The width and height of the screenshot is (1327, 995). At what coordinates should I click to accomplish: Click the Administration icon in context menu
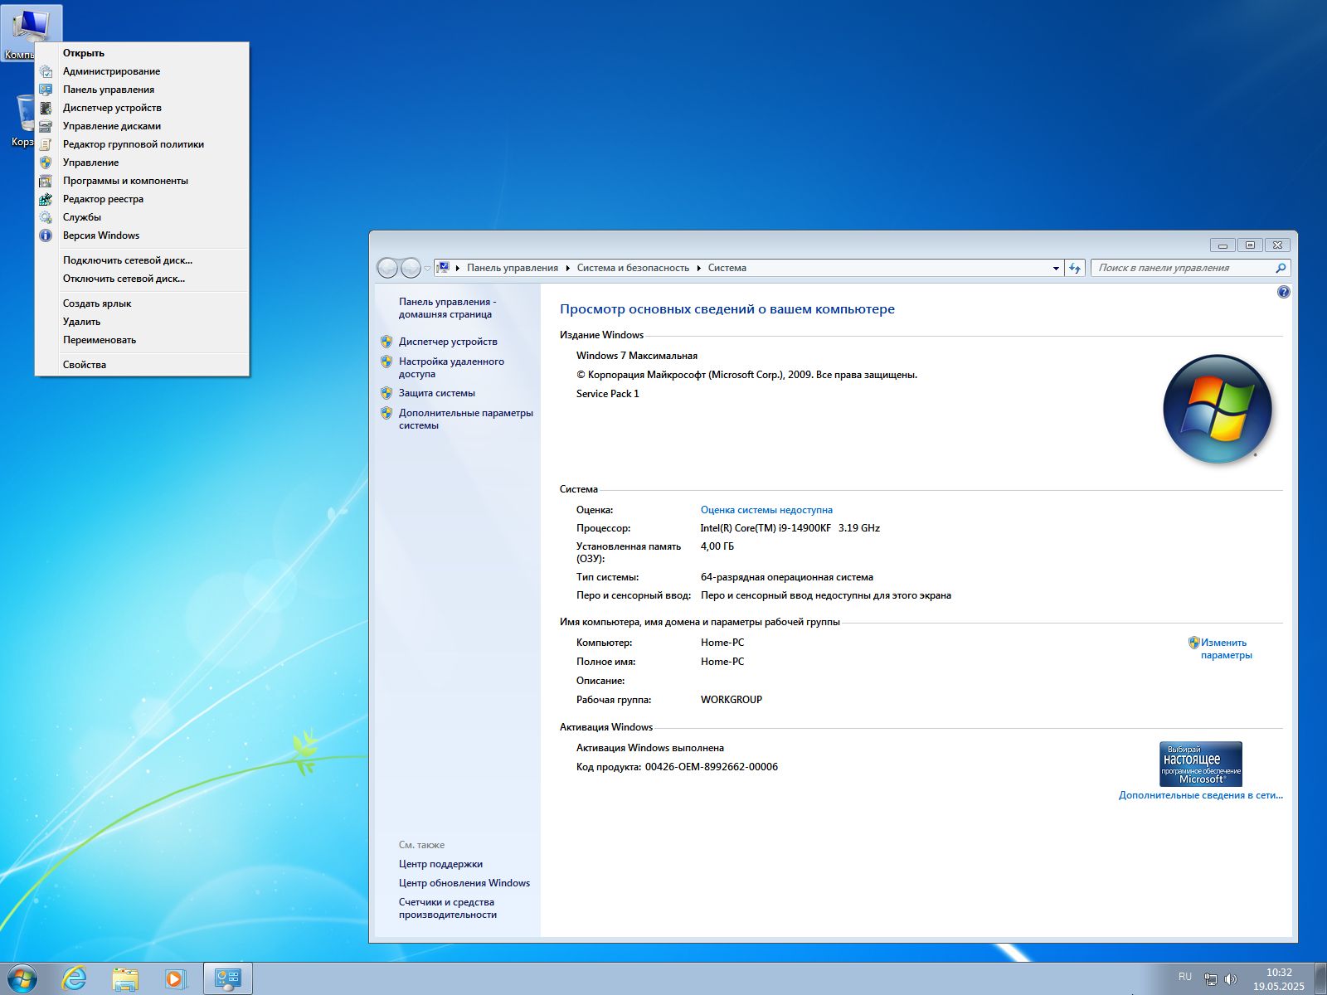tap(46, 71)
